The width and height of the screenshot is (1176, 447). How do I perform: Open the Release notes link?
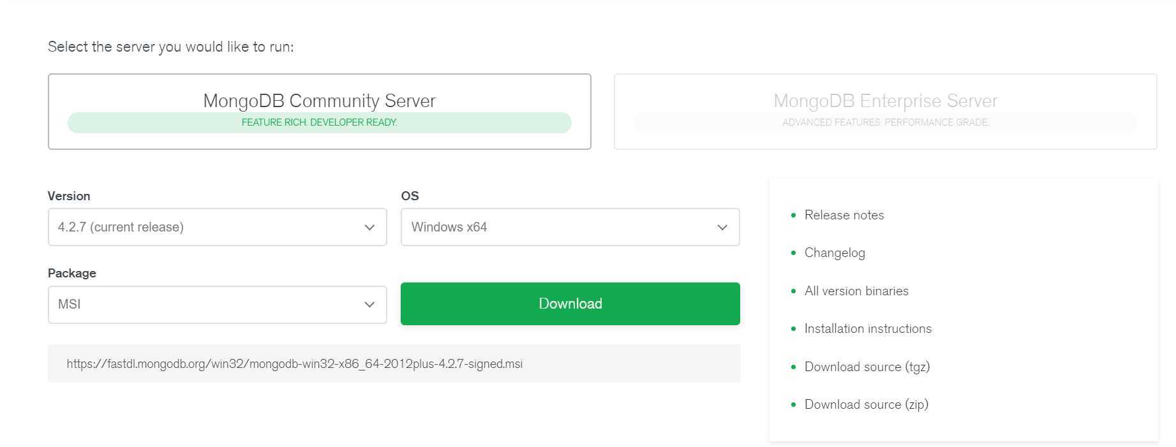[x=844, y=215]
